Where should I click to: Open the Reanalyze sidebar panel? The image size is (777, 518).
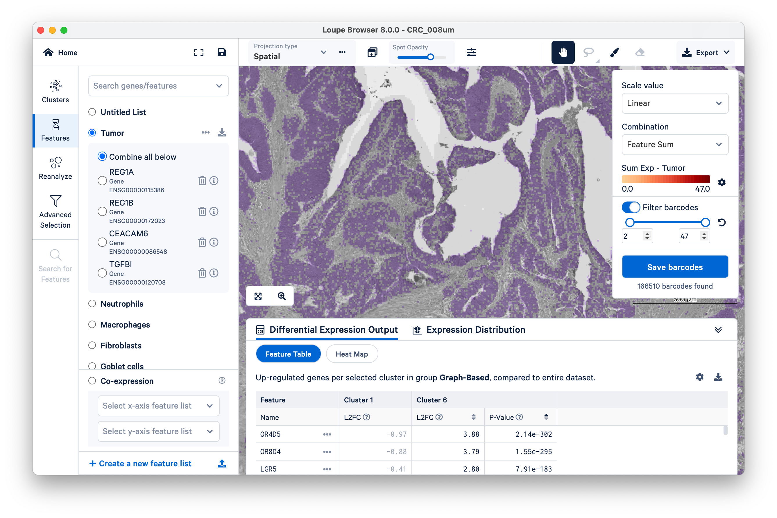point(55,168)
